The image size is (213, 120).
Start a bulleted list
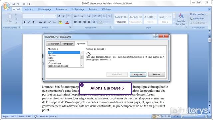(75, 16)
